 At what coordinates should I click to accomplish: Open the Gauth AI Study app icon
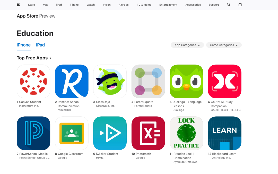[x=225, y=81]
